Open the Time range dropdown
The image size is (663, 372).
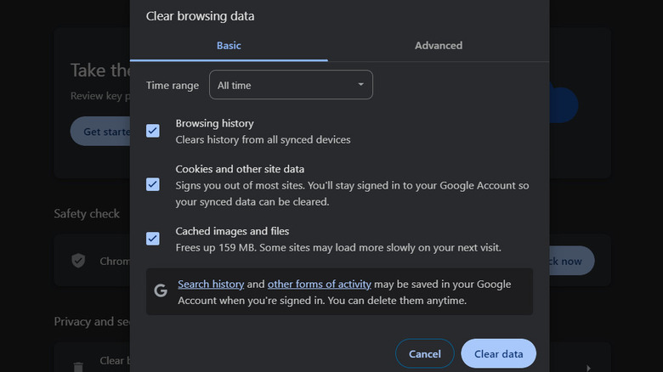tap(291, 85)
